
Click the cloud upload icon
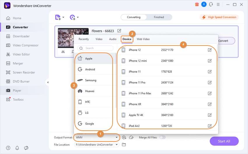click(131, 137)
